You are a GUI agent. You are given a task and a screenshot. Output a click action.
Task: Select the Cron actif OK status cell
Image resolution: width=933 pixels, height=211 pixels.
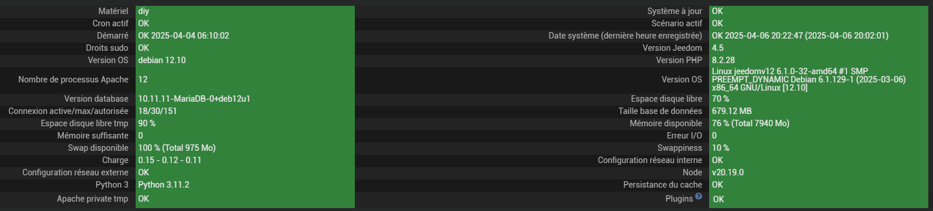coord(245,23)
